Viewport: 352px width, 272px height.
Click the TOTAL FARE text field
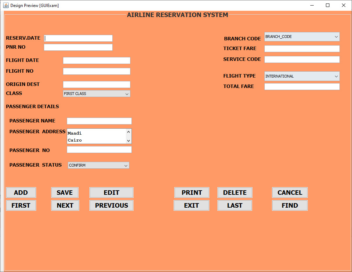point(302,87)
